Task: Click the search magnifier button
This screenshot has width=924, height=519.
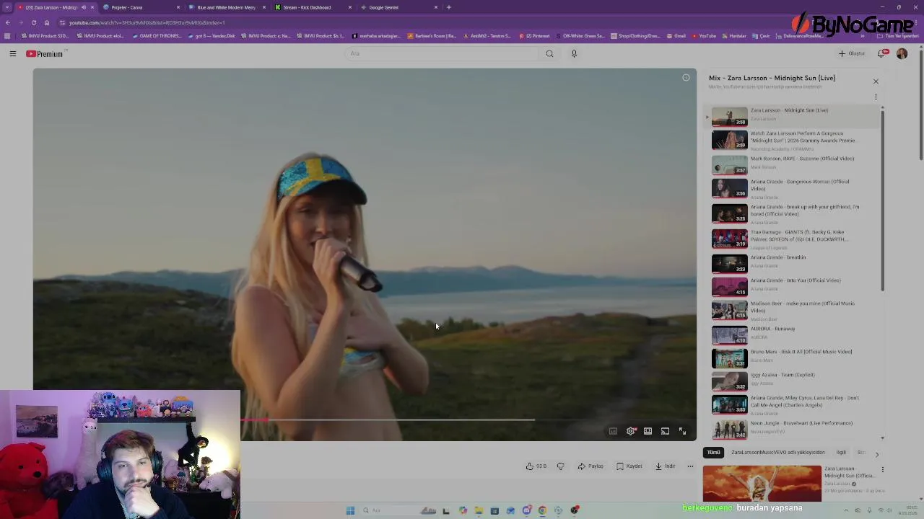Action: [549, 53]
